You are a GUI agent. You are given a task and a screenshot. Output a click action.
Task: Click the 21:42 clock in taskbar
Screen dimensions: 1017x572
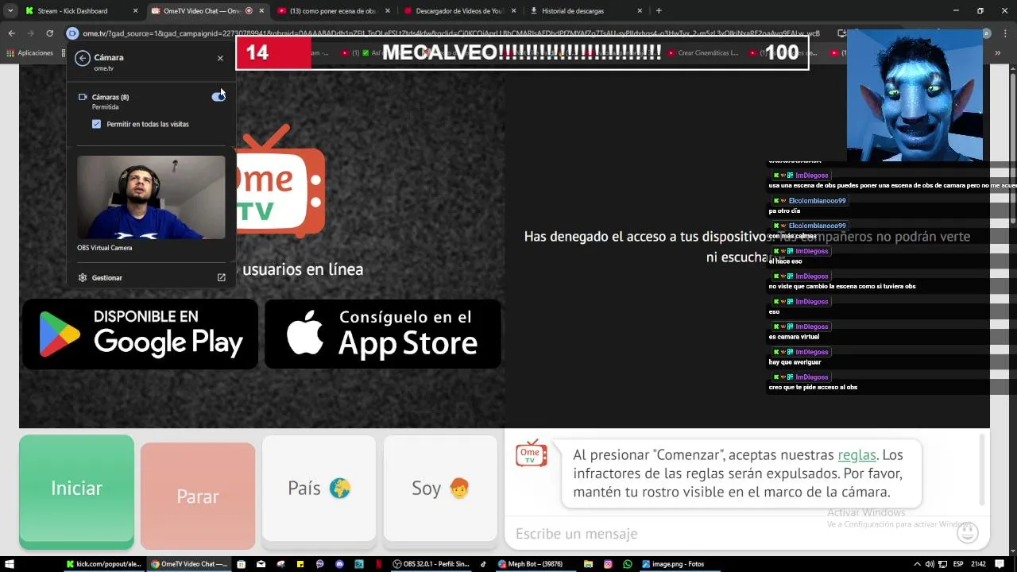[x=978, y=564]
